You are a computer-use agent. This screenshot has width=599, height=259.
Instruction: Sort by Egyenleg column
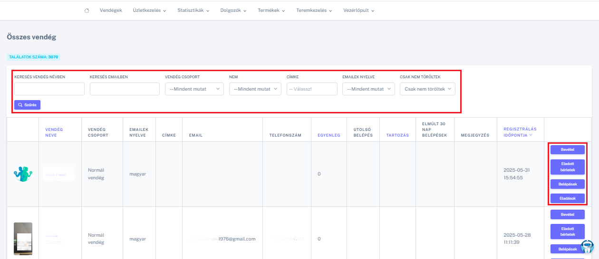click(x=329, y=135)
